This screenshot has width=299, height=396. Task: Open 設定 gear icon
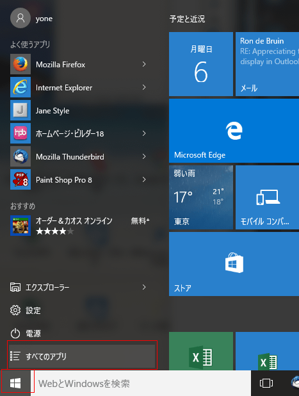(x=15, y=310)
